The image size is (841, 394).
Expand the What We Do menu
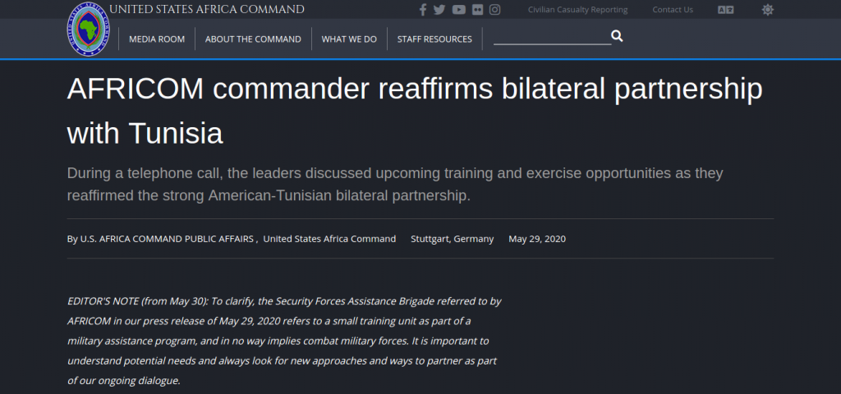(x=349, y=39)
